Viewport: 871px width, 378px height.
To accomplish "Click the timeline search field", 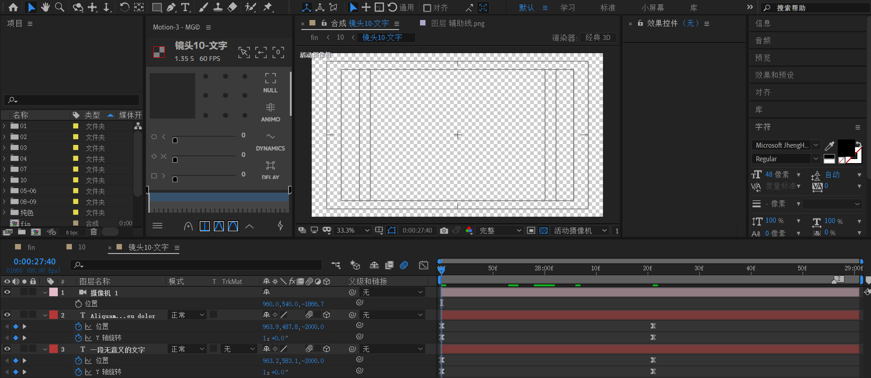I will (x=196, y=265).
